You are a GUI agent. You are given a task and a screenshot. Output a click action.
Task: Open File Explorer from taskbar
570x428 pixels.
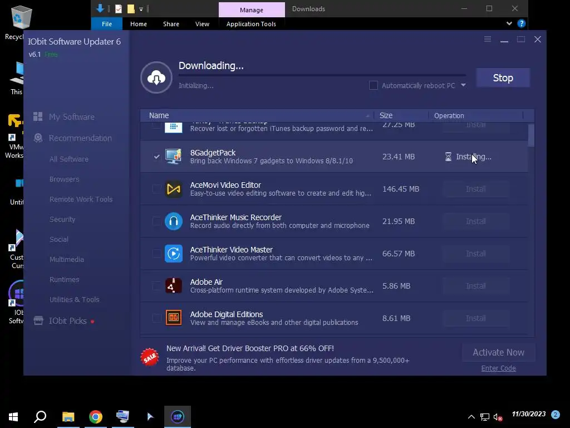[68, 417]
